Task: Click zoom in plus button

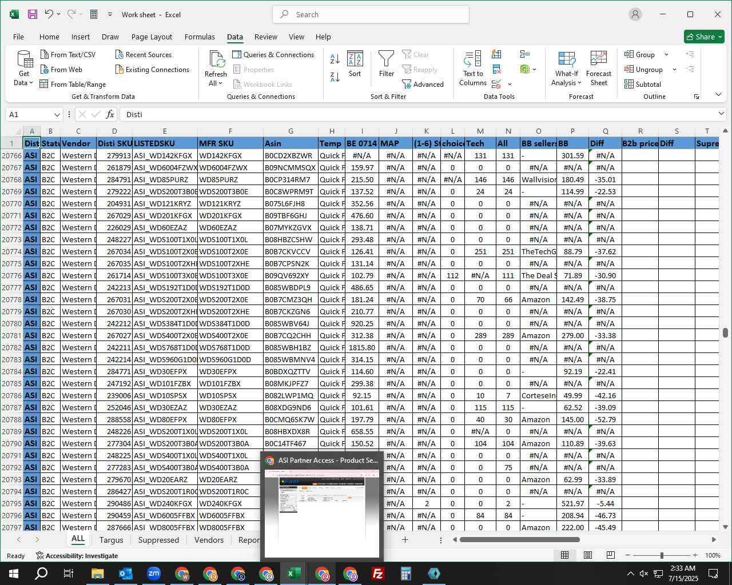Action: point(695,555)
